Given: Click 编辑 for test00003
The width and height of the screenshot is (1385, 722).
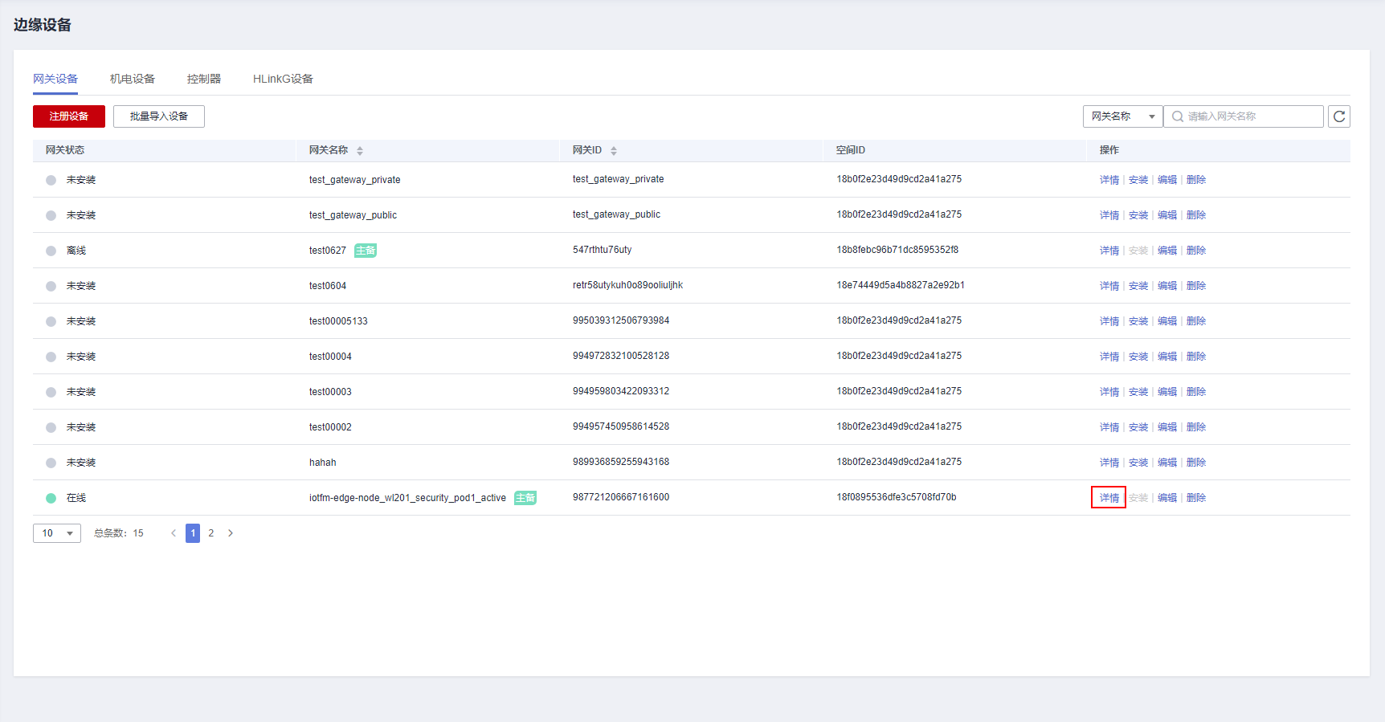Looking at the screenshot, I should tap(1167, 392).
